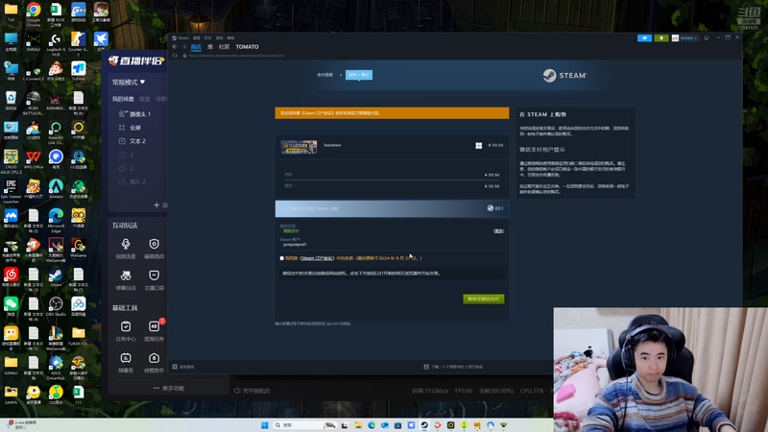Open the 视频连麦 microphone tool
This screenshot has width=768, height=432.
pos(126,248)
